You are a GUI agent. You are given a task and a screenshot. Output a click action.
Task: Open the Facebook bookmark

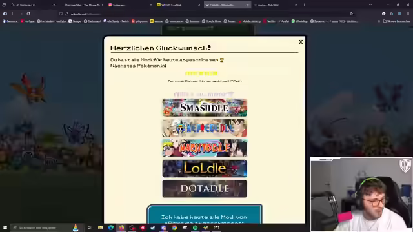(x=10, y=21)
